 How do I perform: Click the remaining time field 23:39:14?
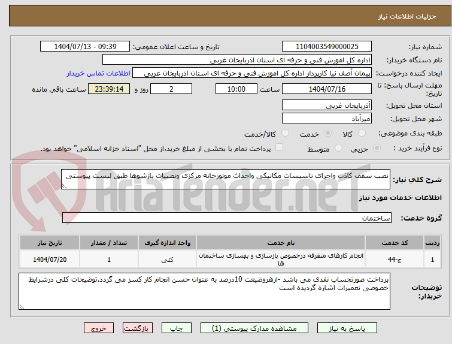[x=109, y=89]
